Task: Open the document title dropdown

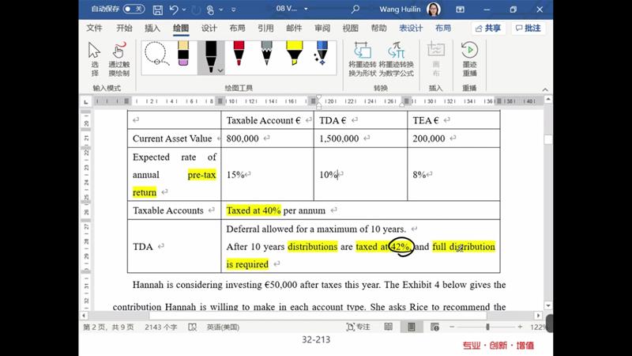Action: (306, 9)
